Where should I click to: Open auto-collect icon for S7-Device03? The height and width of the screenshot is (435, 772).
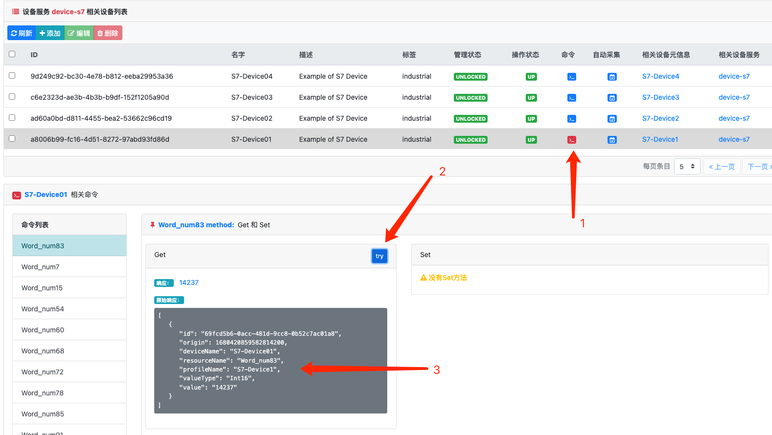click(x=611, y=98)
